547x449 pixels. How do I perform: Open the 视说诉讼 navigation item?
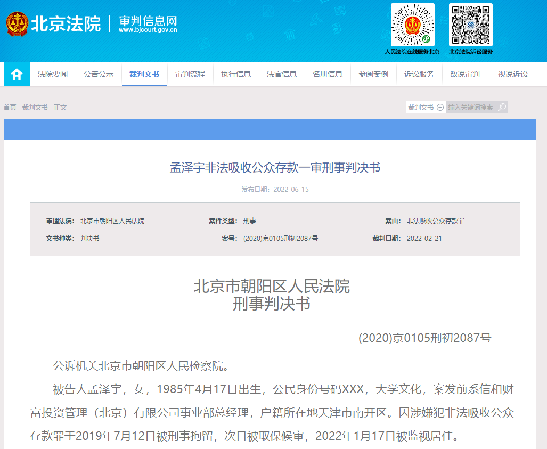click(x=513, y=75)
